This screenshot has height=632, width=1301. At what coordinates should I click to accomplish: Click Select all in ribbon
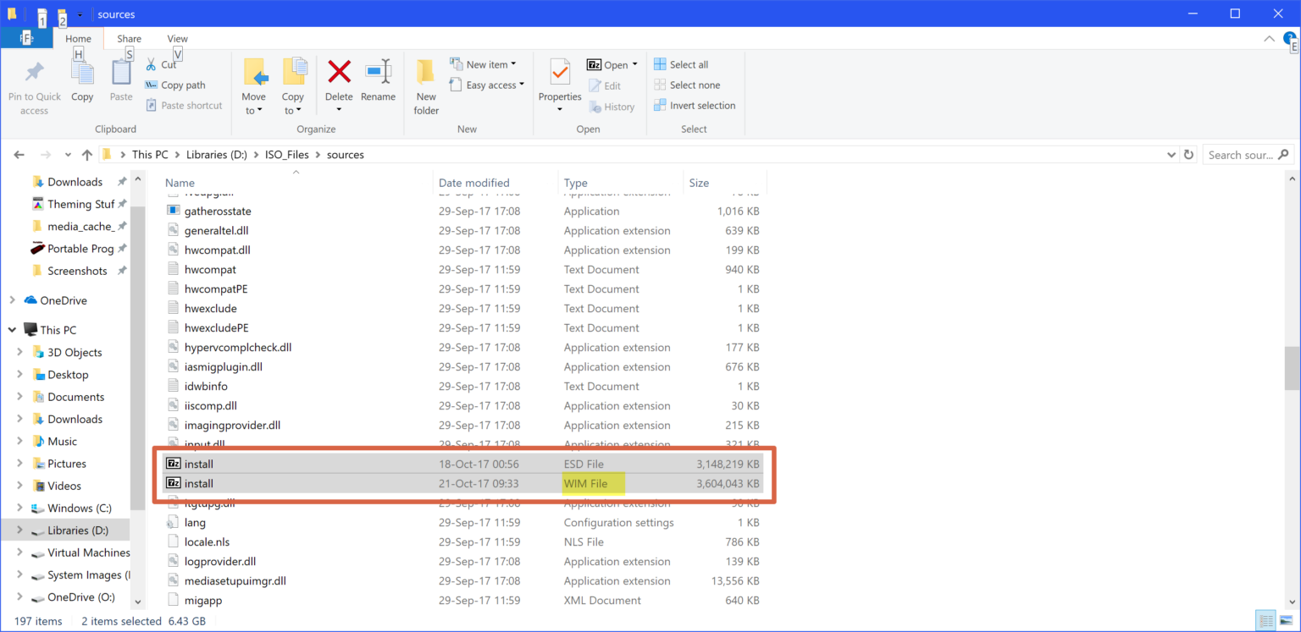[x=681, y=65]
